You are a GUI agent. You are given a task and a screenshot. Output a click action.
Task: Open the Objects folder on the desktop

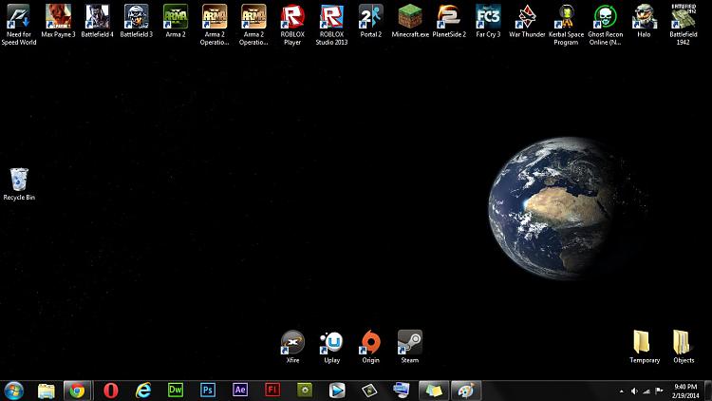[683, 342]
